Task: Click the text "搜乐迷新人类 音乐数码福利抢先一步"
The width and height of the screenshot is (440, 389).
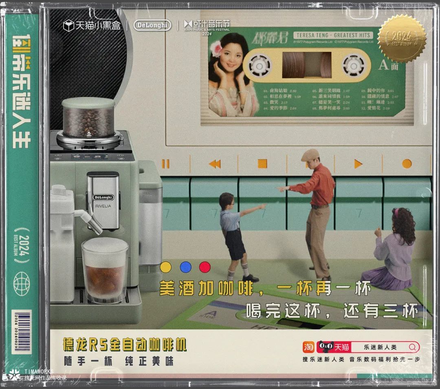Action: 361,359
